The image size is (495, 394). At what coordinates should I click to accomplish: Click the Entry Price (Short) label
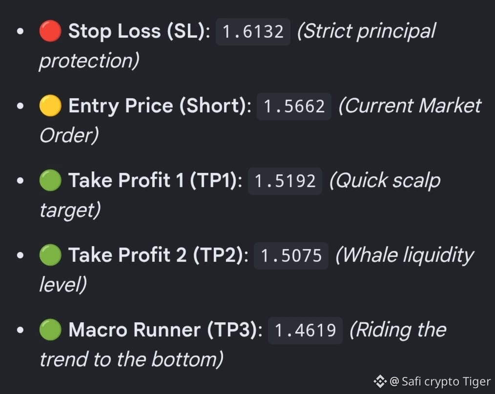coord(160,106)
